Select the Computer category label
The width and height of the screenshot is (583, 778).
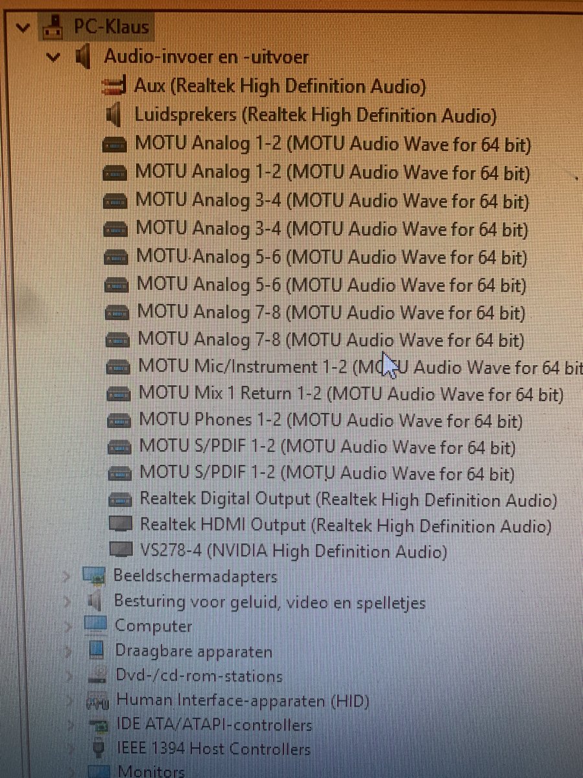click(x=154, y=626)
